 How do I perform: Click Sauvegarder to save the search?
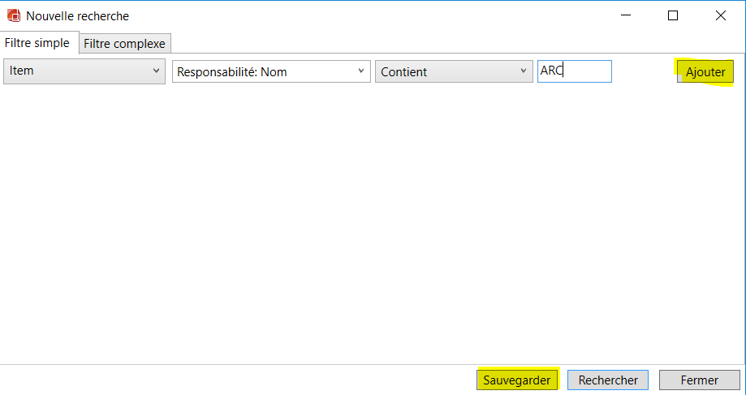click(x=517, y=380)
